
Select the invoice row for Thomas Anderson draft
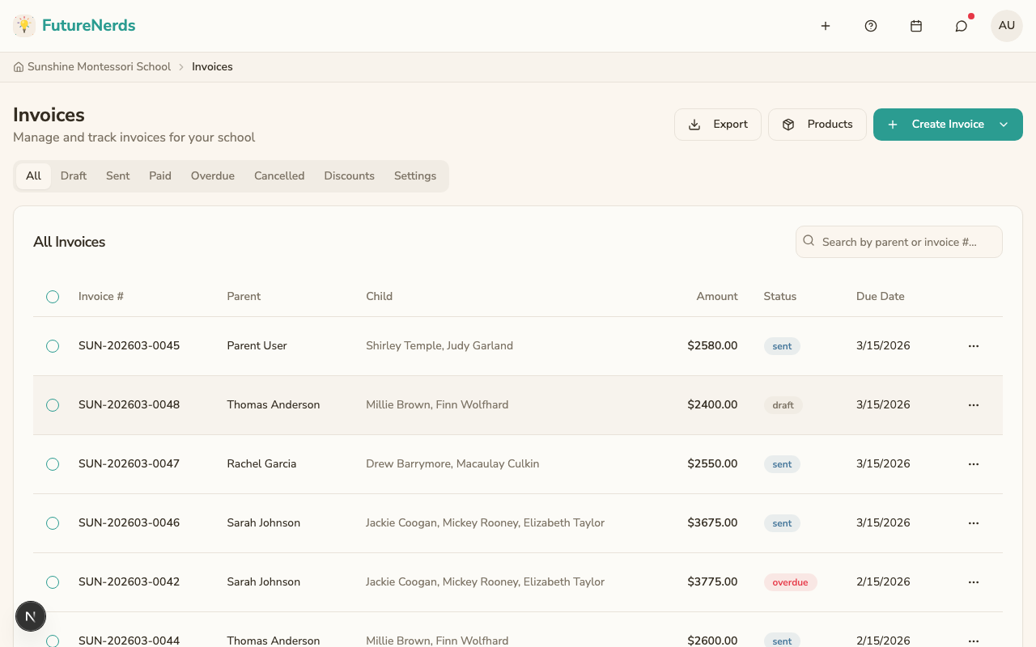point(53,404)
